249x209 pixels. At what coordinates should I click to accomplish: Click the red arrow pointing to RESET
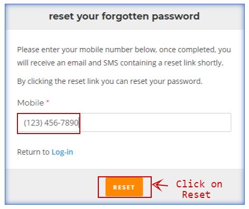pyautogui.click(x=160, y=185)
